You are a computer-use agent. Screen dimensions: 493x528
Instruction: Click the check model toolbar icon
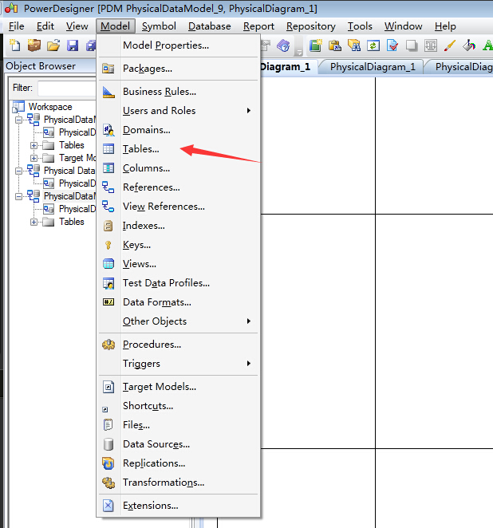[x=392, y=45]
